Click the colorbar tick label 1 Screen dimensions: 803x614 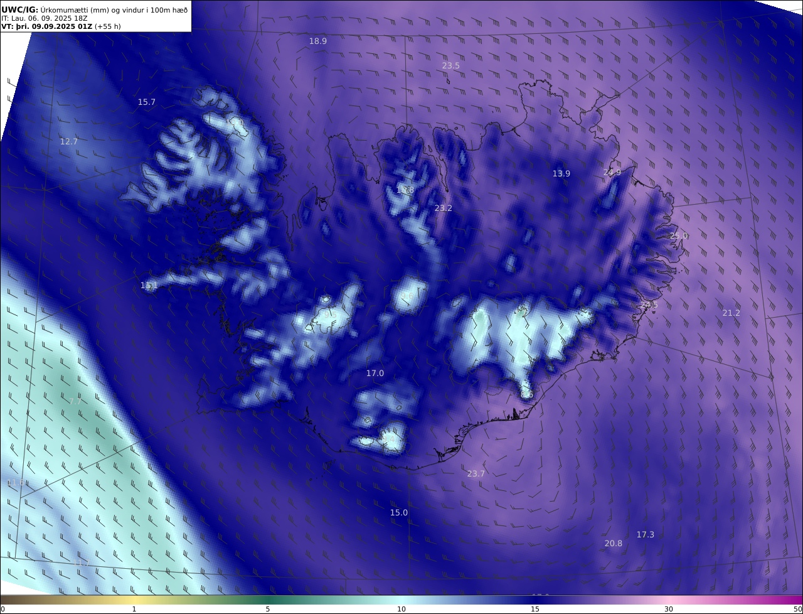pos(134,609)
